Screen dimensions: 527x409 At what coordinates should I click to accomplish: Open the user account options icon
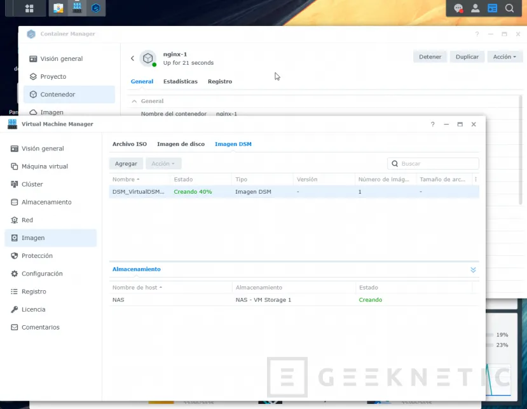pyautogui.click(x=475, y=8)
